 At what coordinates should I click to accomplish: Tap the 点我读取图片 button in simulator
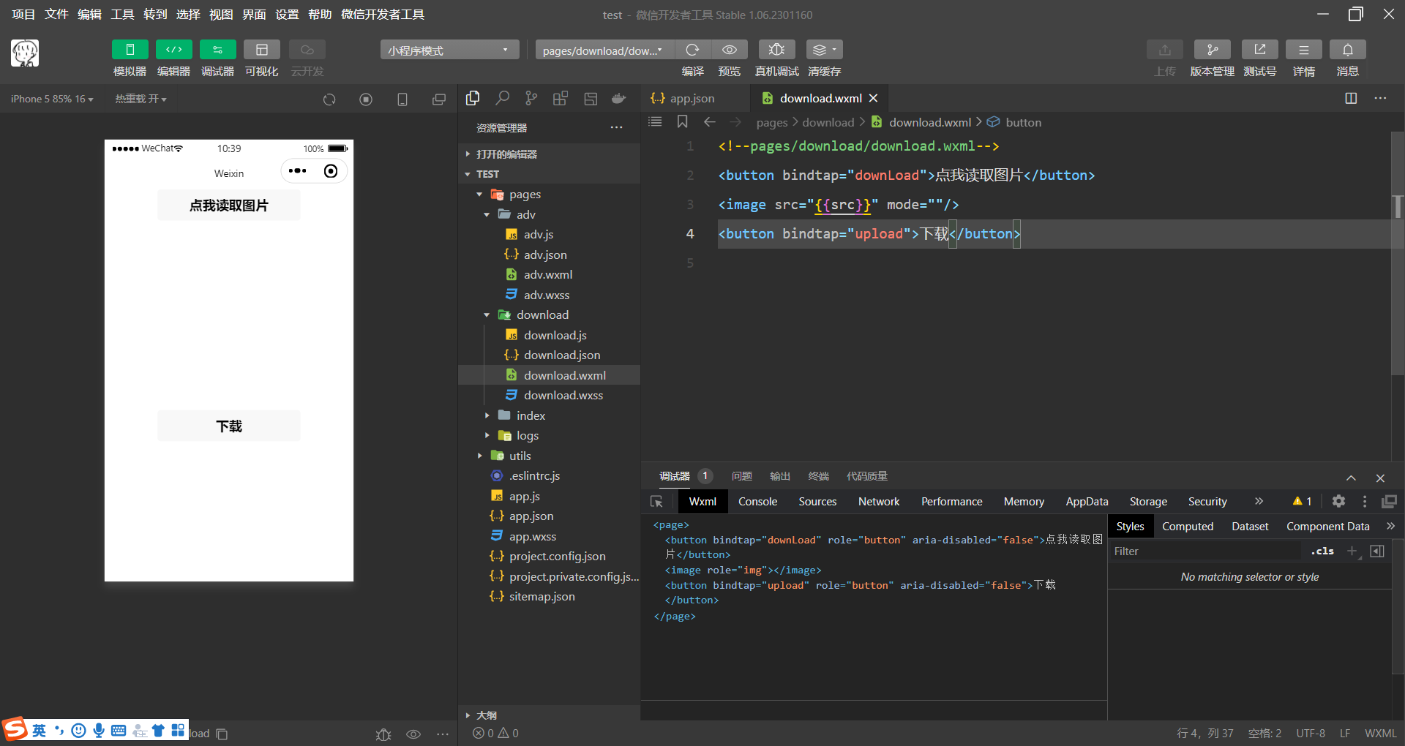click(x=228, y=206)
